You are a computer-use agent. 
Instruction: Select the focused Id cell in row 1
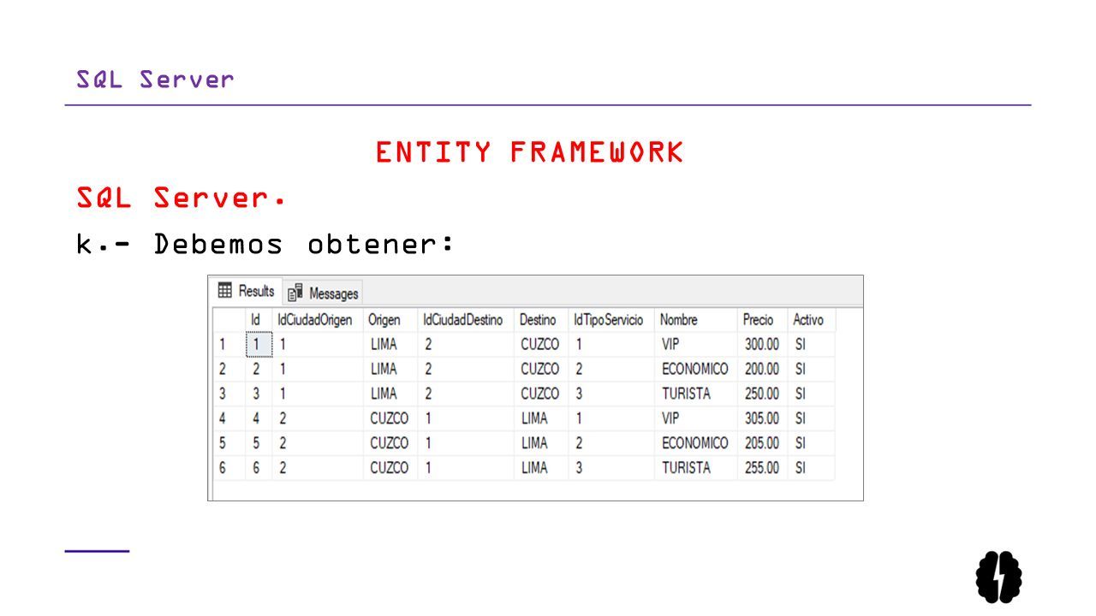coord(258,345)
